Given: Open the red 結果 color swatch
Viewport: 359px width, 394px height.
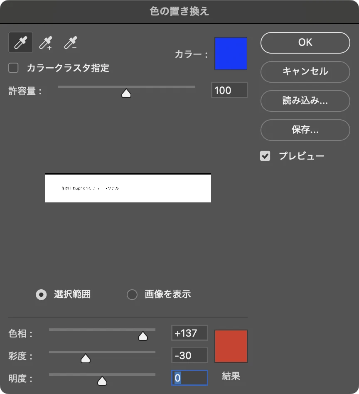Looking at the screenshot, I should coord(231,346).
